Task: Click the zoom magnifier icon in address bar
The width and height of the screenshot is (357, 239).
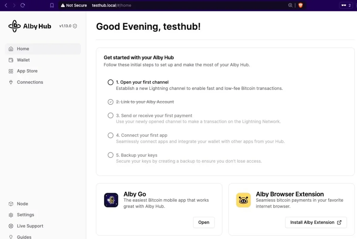Action: pyautogui.click(x=290, y=5)
